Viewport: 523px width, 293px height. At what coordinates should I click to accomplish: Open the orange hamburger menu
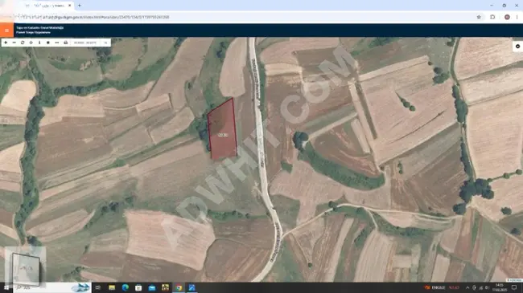tap(6, 31)
